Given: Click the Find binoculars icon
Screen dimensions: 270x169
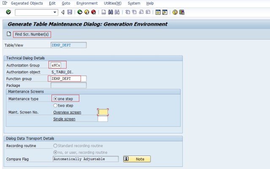Looking at the screenshot, I should pos(111,12).
